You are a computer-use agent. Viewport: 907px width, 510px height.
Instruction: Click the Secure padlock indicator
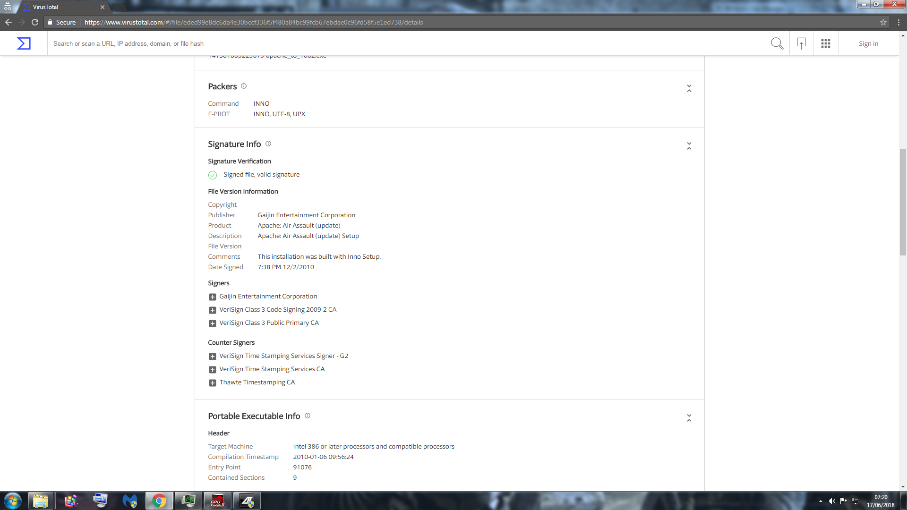[x=62, y=22]
